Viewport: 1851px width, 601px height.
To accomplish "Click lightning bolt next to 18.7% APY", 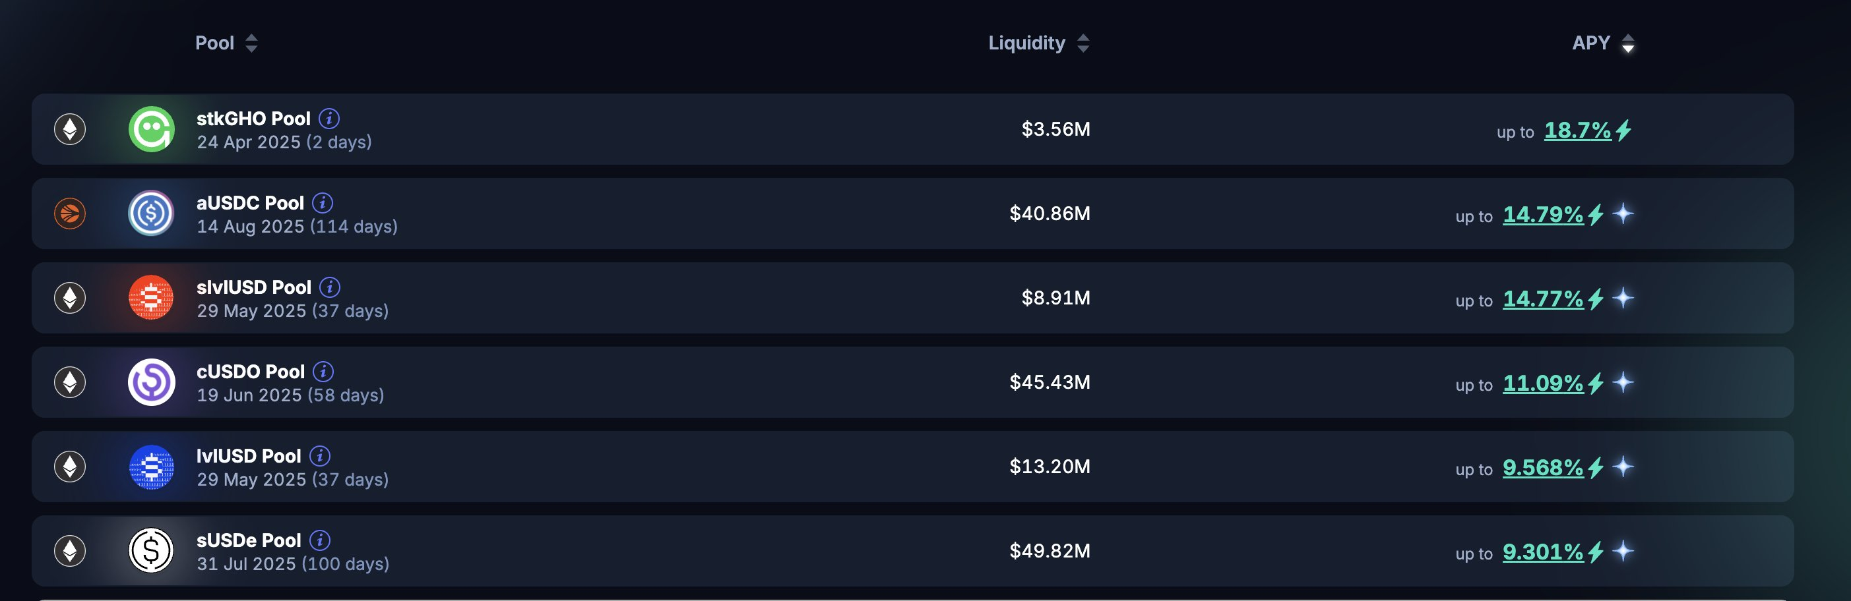I will [x=1623, y=130].
